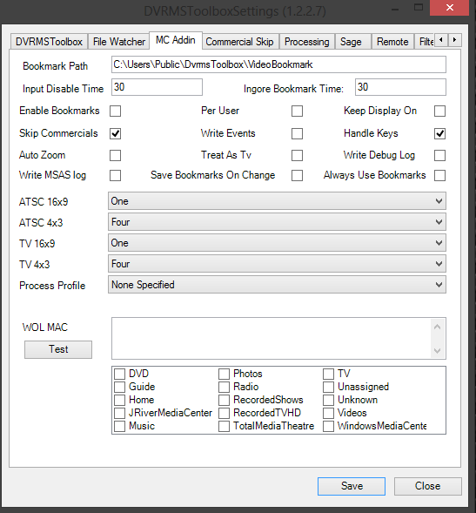The height and width of the screenshot is (513, 476).
Task: Check the Keep Display On option
Action: [439, 111]
